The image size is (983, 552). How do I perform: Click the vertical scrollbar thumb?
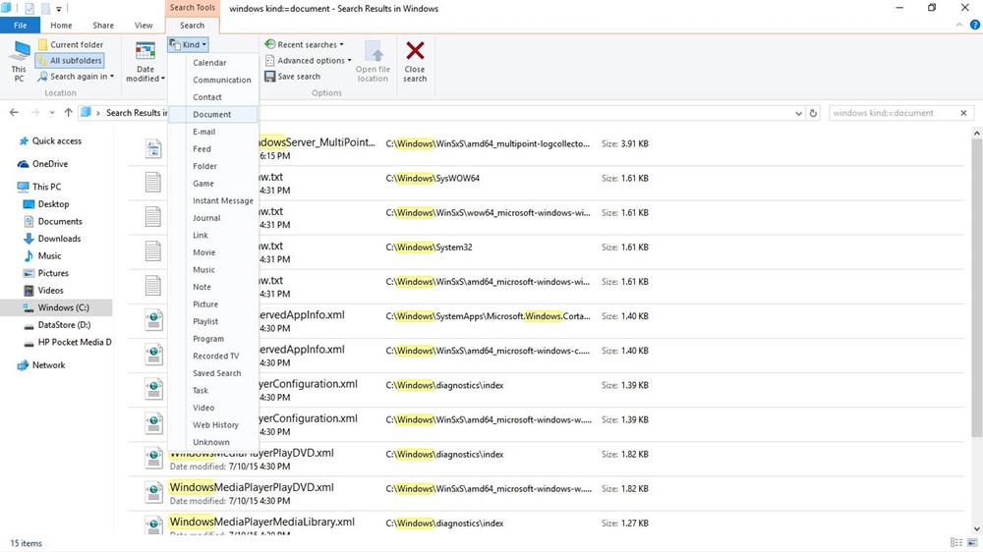(x=977, y=288)
